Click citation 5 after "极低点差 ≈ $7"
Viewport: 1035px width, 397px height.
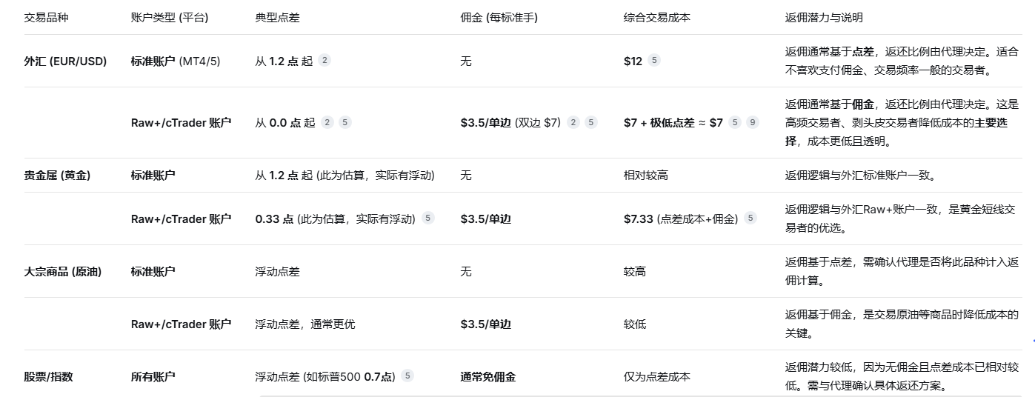point(735,122)
